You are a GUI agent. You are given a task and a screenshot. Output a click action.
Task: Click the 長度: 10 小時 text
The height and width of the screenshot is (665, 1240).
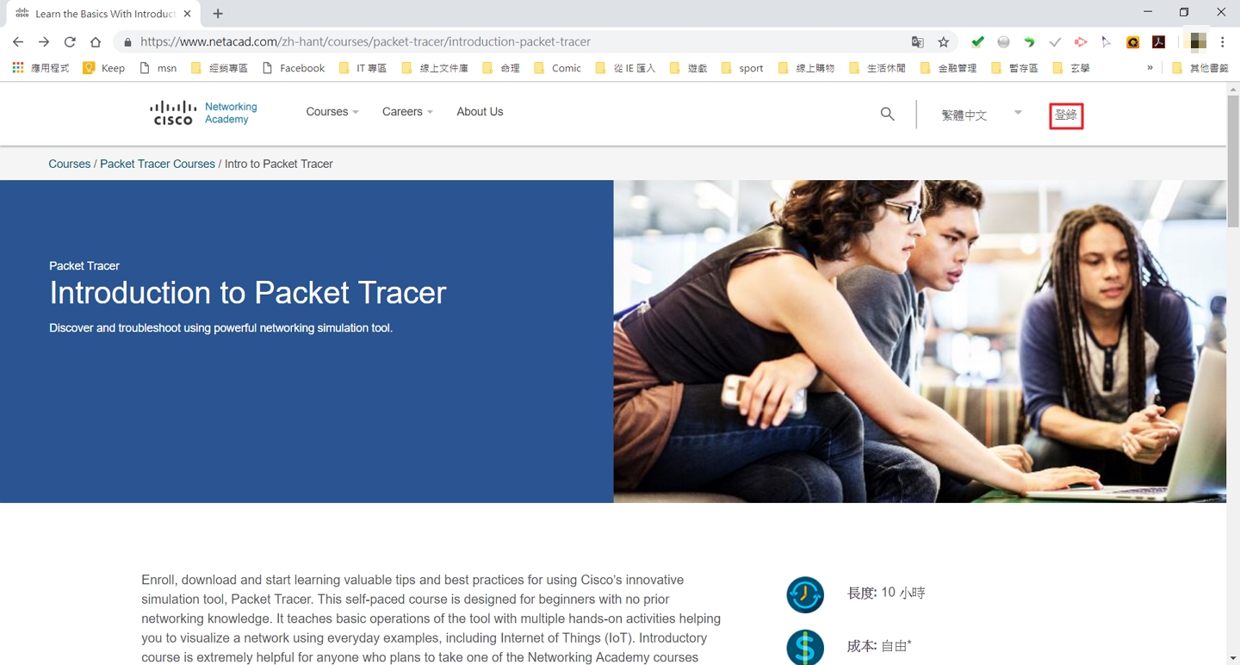(886, 593)
